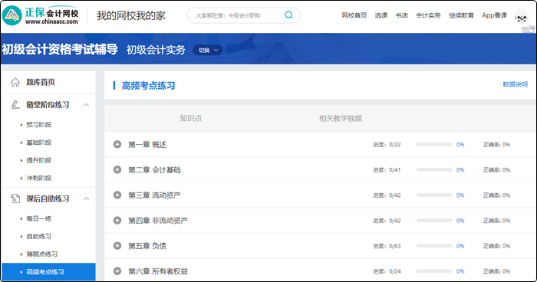The height and width of the screenshot is (282, 537).
Task: Select 每日一练 in sidebar
Action: pos(38,218)
